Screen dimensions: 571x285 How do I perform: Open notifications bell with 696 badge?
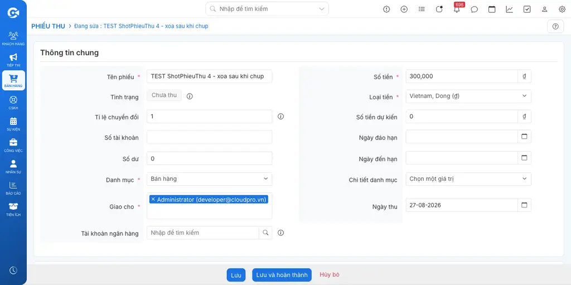457,9
